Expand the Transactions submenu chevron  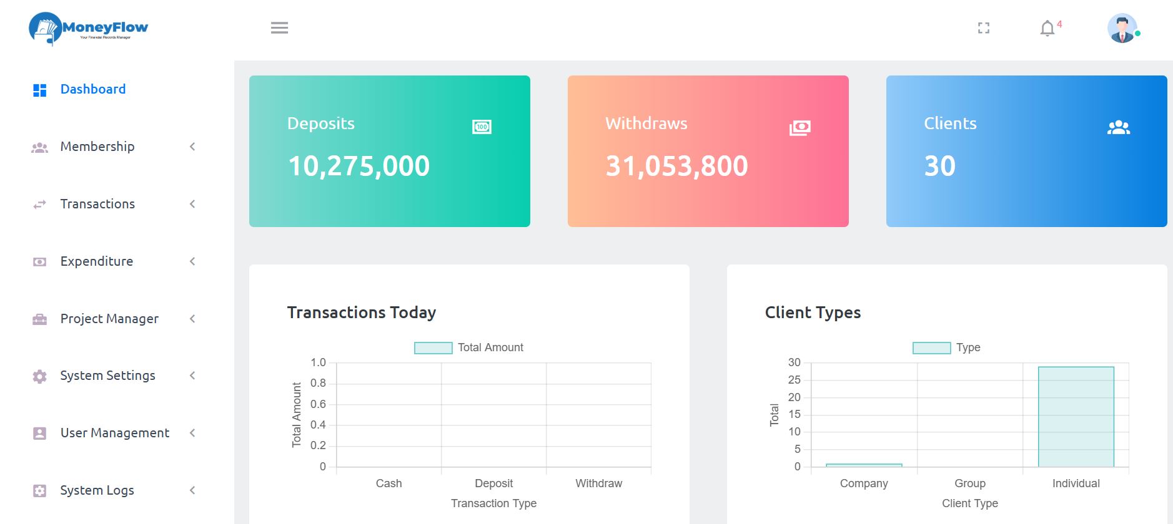[192, 204]
